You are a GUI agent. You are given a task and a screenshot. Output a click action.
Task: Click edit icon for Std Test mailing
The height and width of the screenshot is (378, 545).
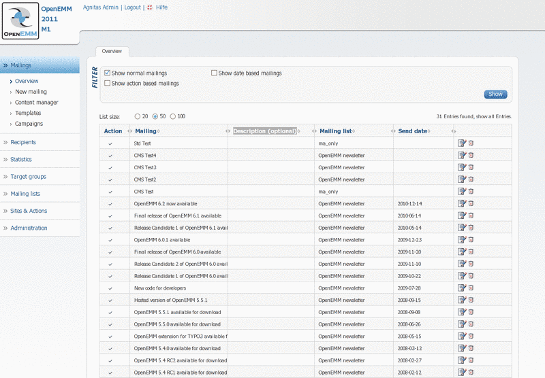click(x=462, y=143)
